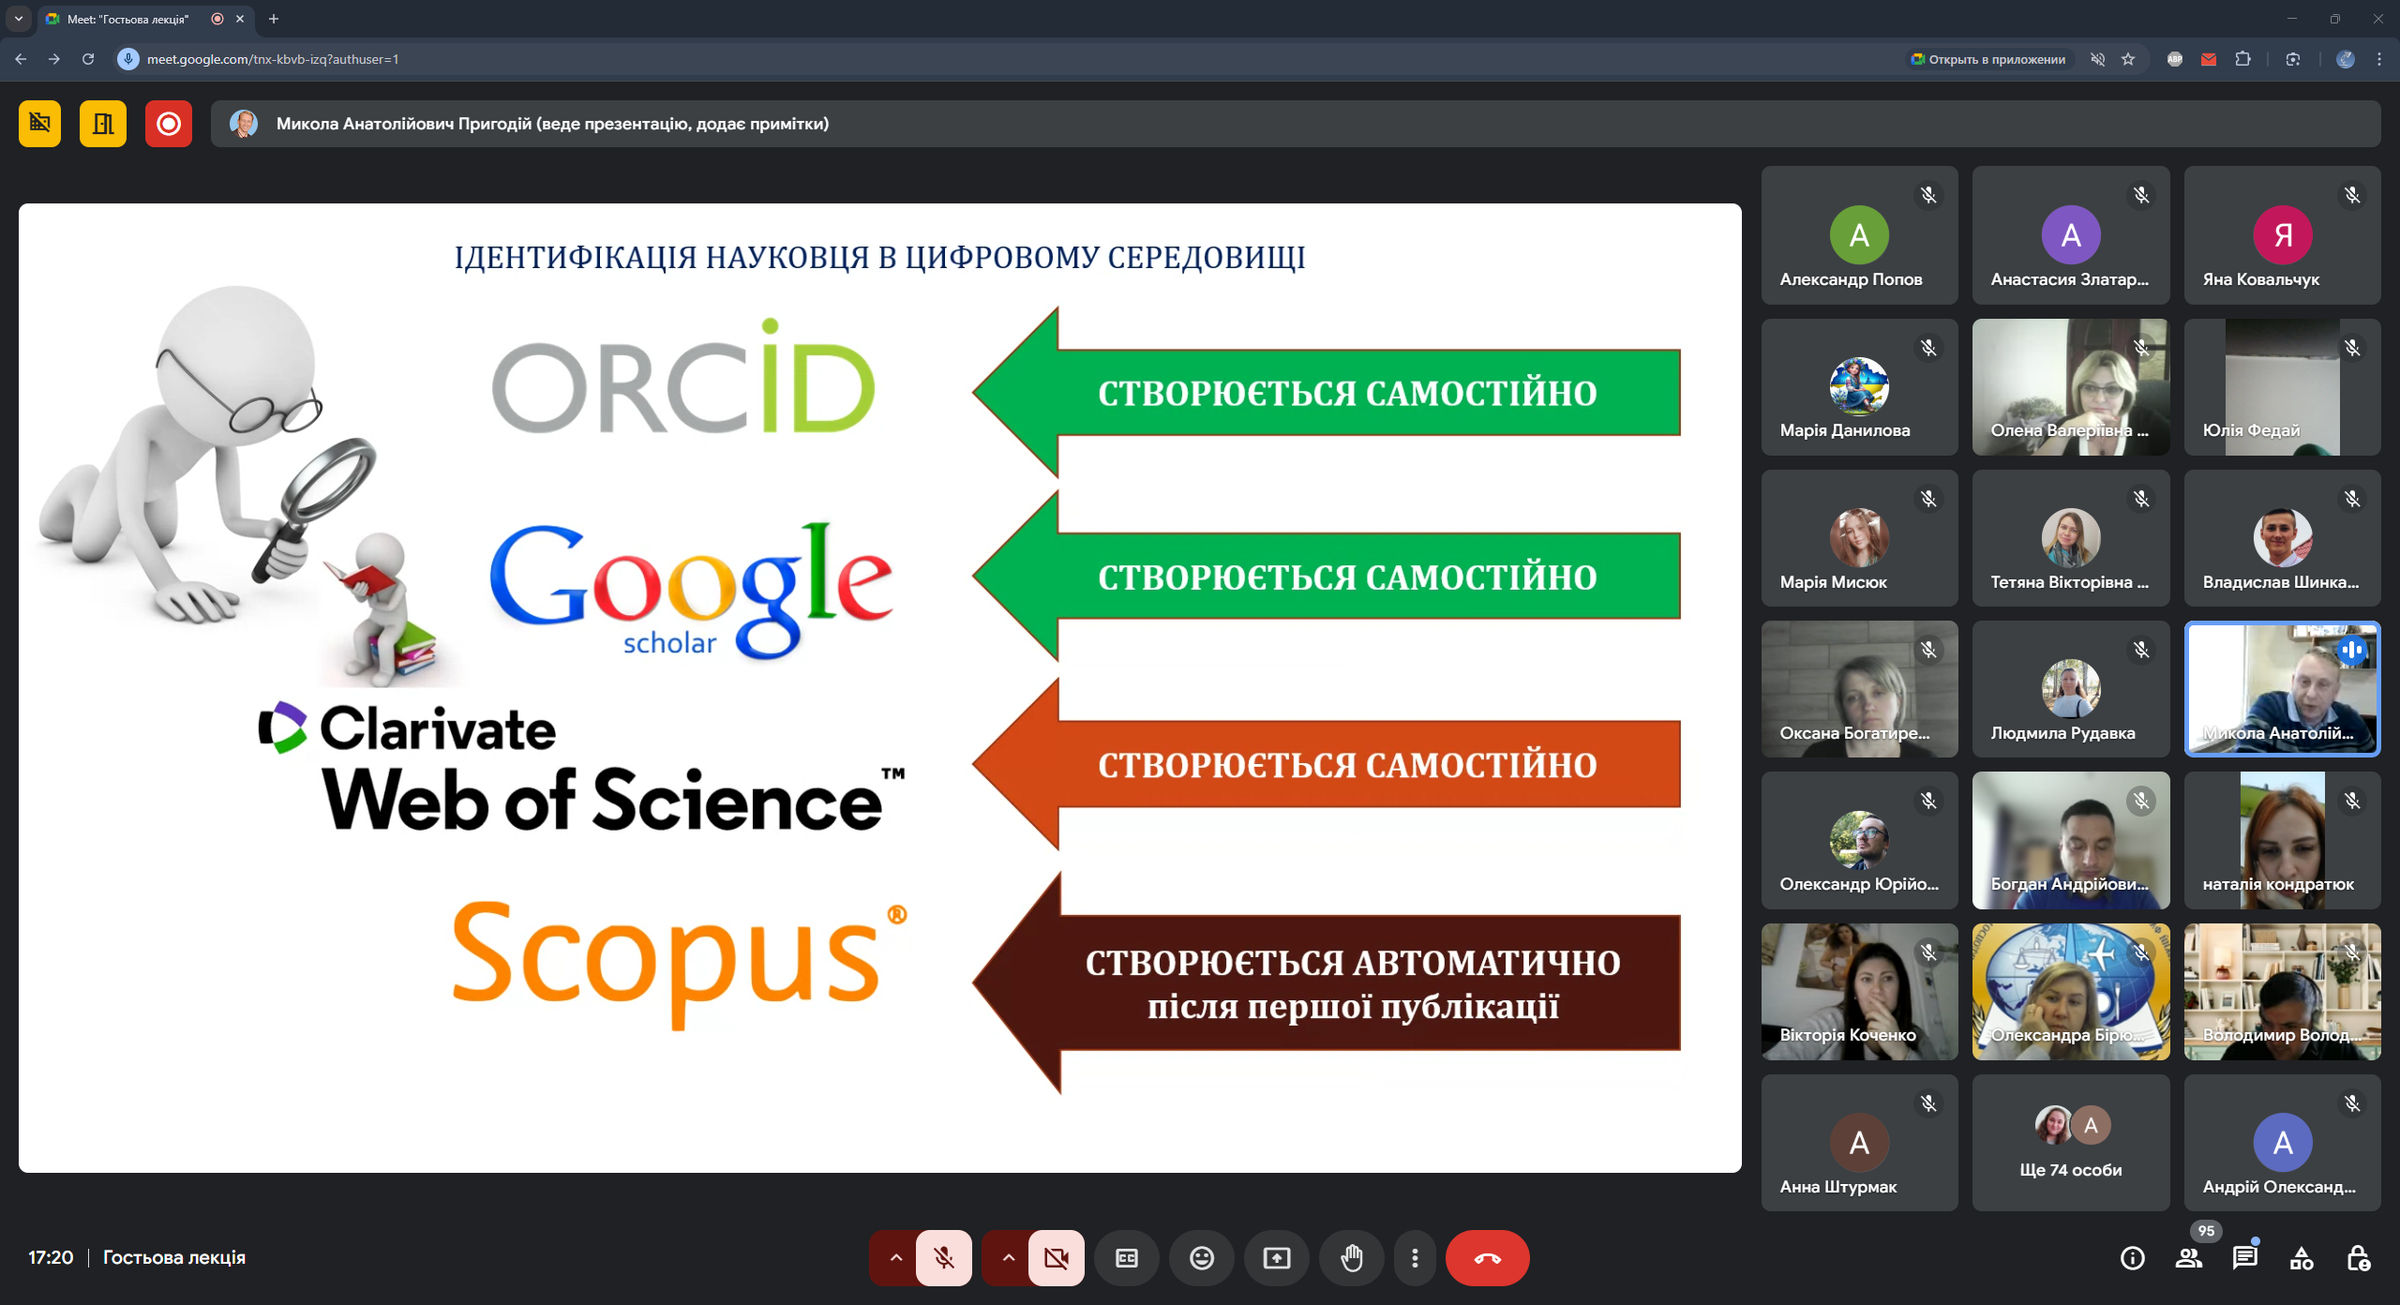This screenshot has width=2400, height=1305.
Task: Select Яна Ковальчук participant tile
Action: [x=2282, y=235]
